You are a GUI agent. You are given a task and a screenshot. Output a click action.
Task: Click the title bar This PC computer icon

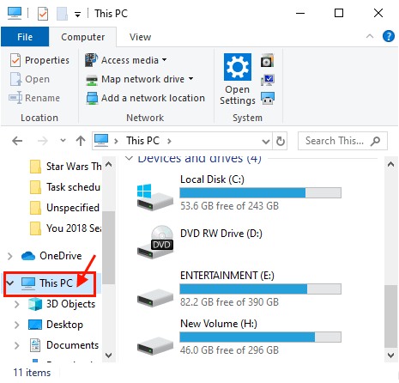15,13
